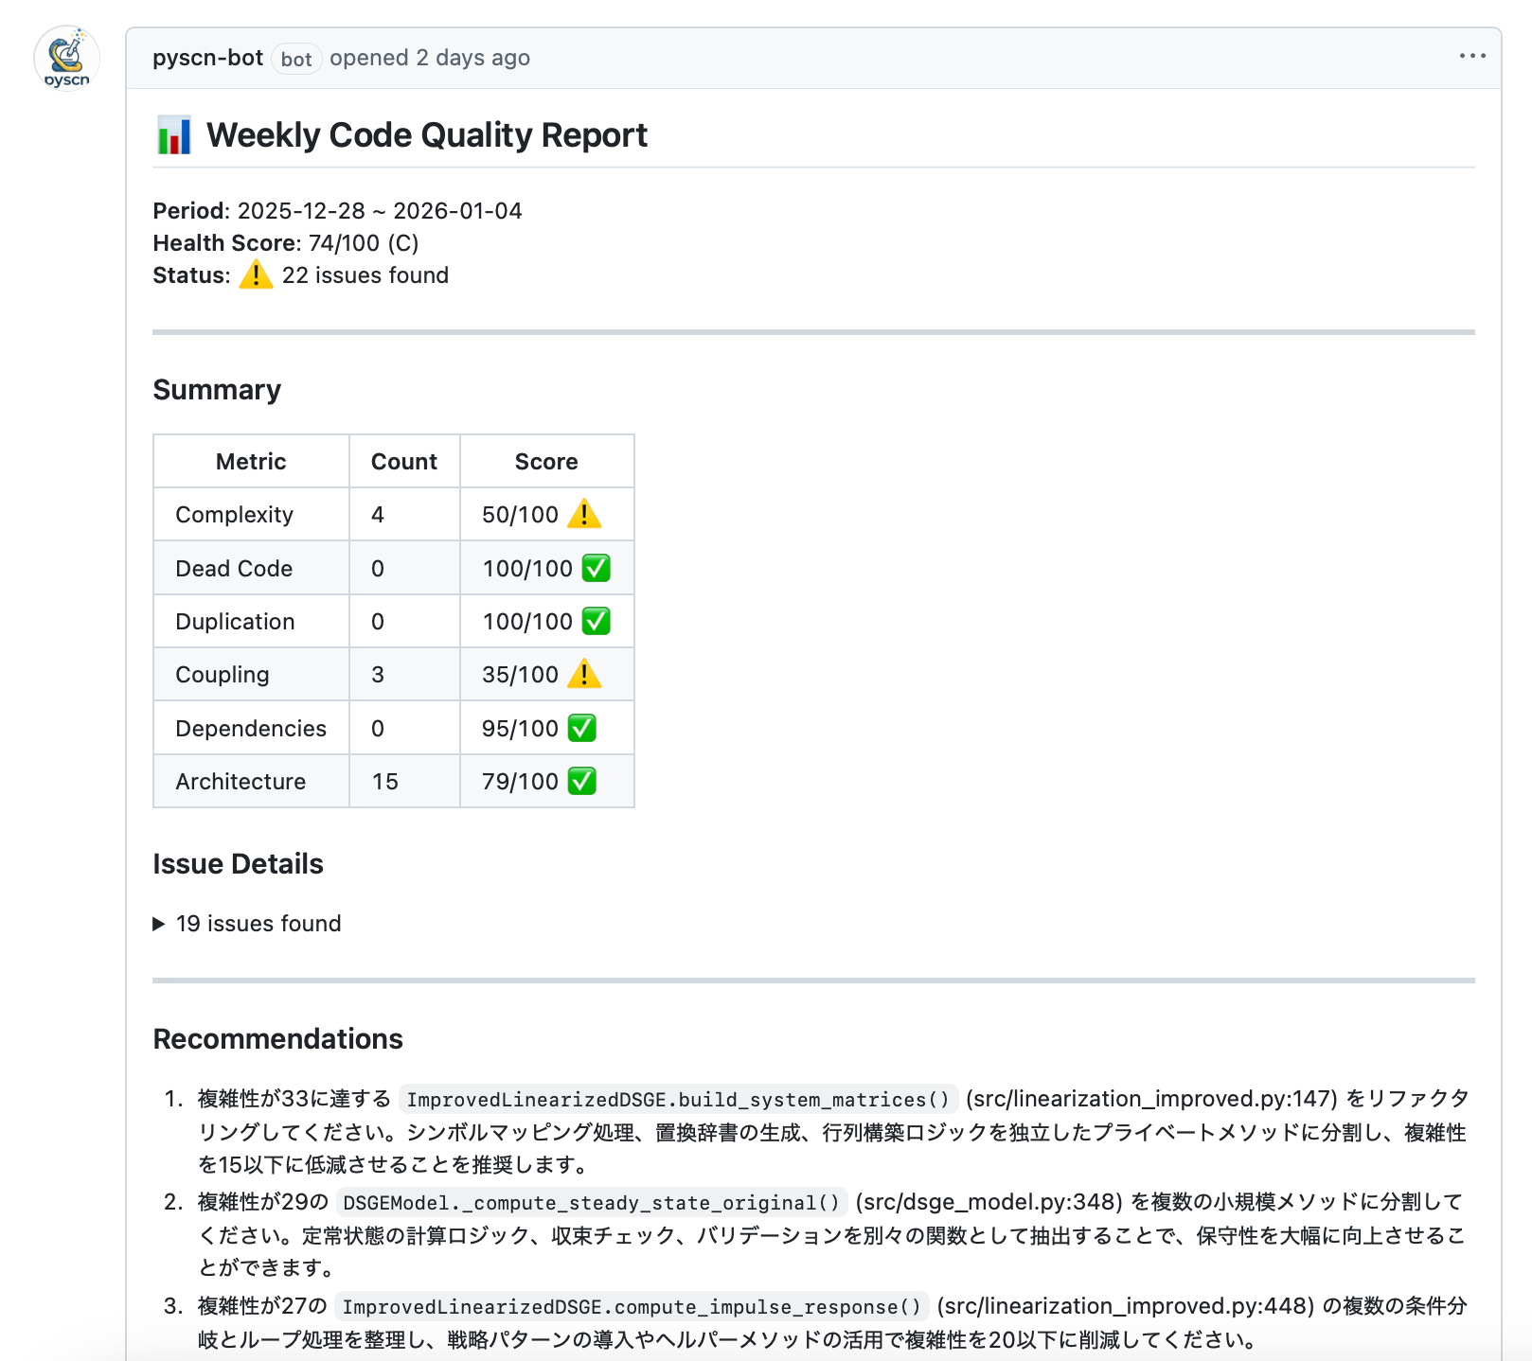Click the Metric column header
The image size is (1532, 1361).
251,461
